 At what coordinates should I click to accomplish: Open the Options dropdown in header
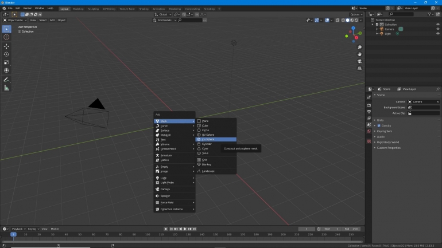click(356, 14)
